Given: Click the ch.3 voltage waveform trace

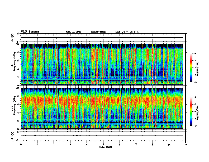Looking at the screenshot, I should 102,136.
